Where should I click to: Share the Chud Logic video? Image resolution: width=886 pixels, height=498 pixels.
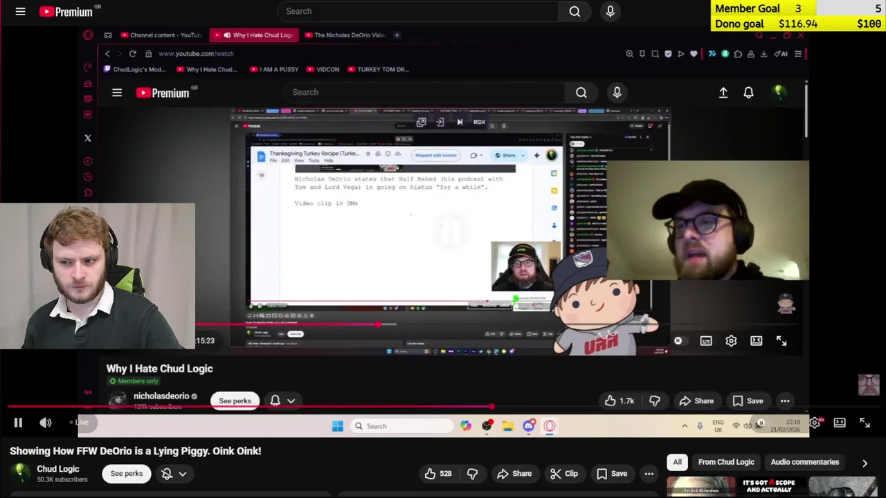(x=514, y=474)
